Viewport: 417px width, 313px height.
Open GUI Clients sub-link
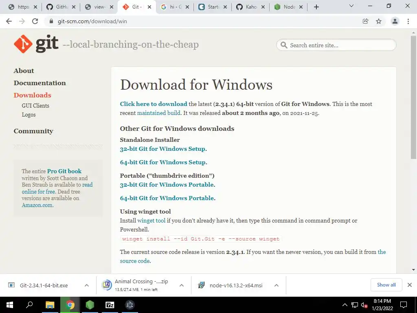click(35, 106)
